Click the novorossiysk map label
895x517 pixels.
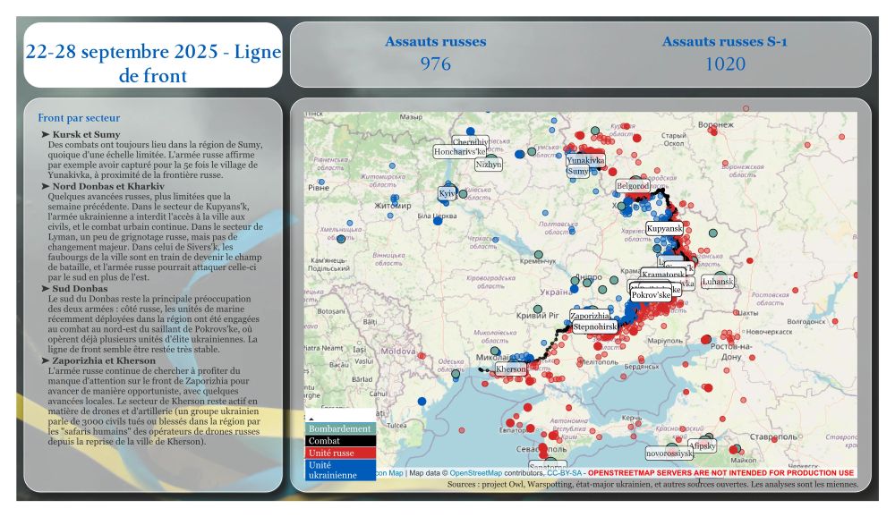[x=669, y=453]
